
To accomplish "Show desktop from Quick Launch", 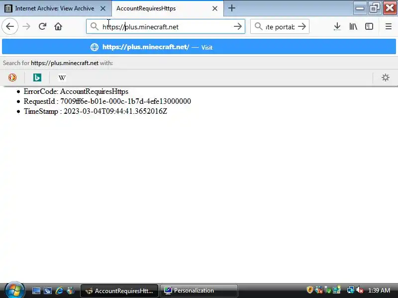I will [x=36, y=291].
